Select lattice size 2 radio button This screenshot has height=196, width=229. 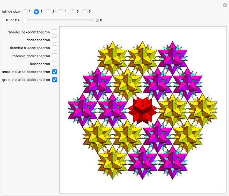36,11
